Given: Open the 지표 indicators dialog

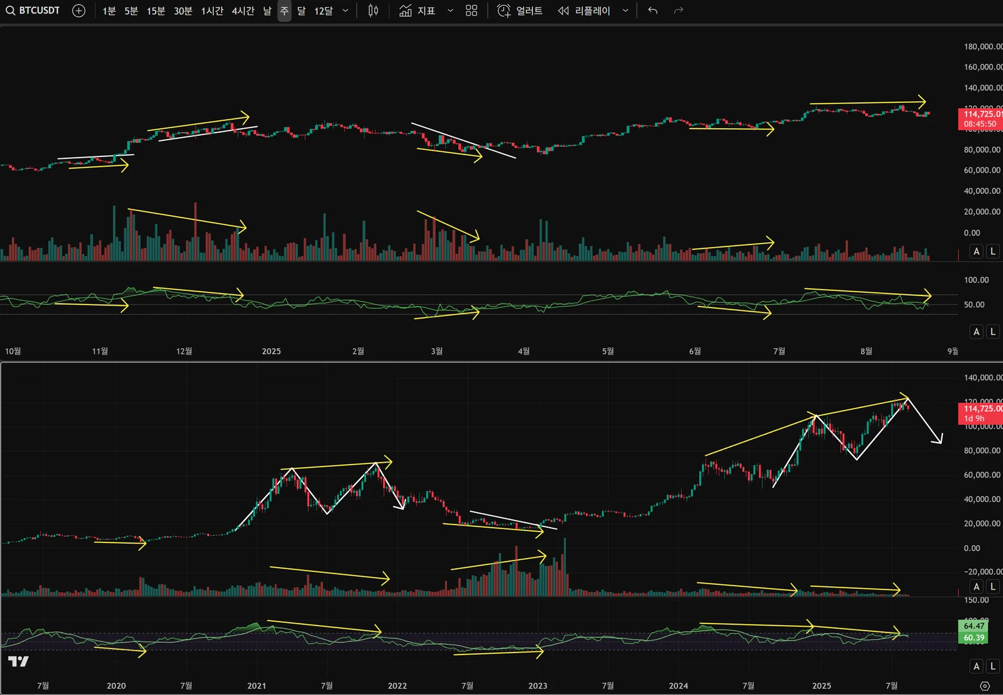Looking at the screenshot, I should [x=417, y=11].
